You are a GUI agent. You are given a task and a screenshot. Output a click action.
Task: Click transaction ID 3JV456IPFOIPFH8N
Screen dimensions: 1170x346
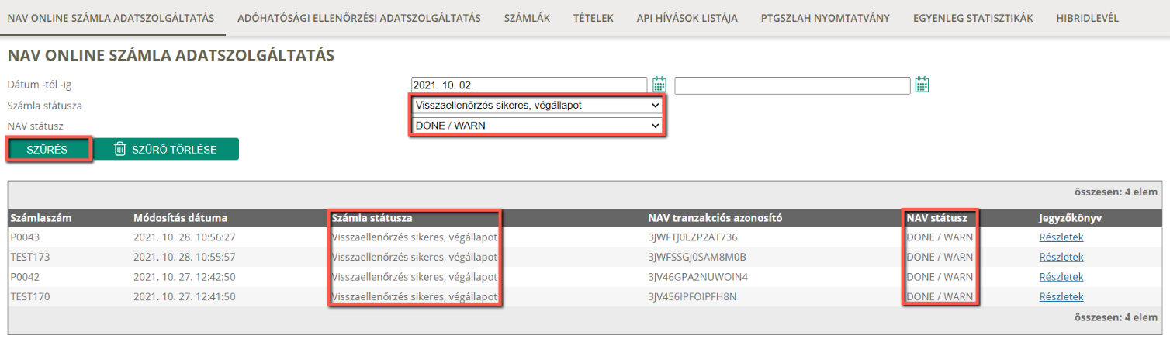point(692,296)
